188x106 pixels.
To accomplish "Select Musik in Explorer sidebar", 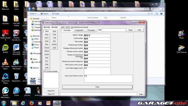I will (36, 48).
